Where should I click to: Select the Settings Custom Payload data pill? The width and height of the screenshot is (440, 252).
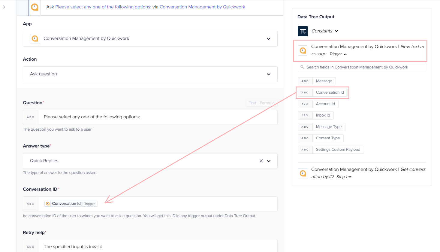(338, 150)
